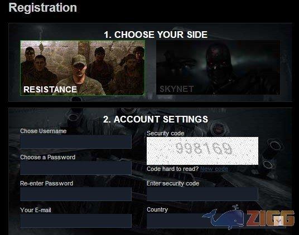
Task: Click the 998169 security code image
Action: pyautogui.click(x=202, y=151)
